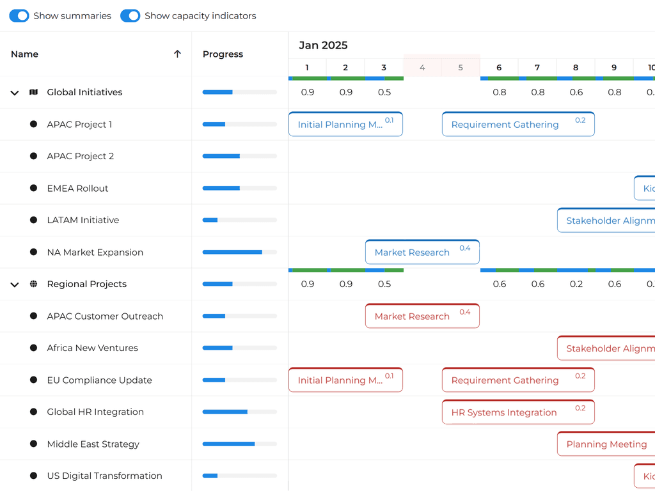Image resolution: width=655 pixels, height=491 pixels.
Task: Click the sort ascending arrow in Name column
Action: (x=178, y=54)
